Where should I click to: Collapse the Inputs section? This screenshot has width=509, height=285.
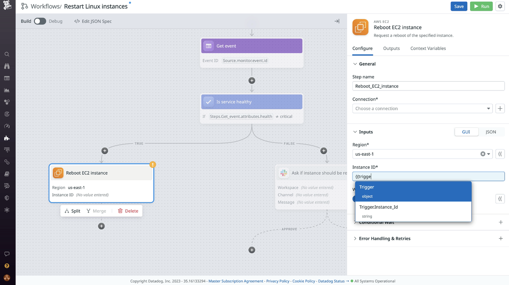355,132
